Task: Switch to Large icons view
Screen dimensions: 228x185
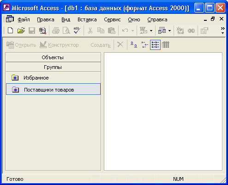Action: coord(133,45)
